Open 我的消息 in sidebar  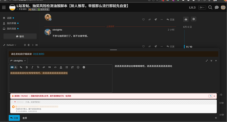click(11, 29)
